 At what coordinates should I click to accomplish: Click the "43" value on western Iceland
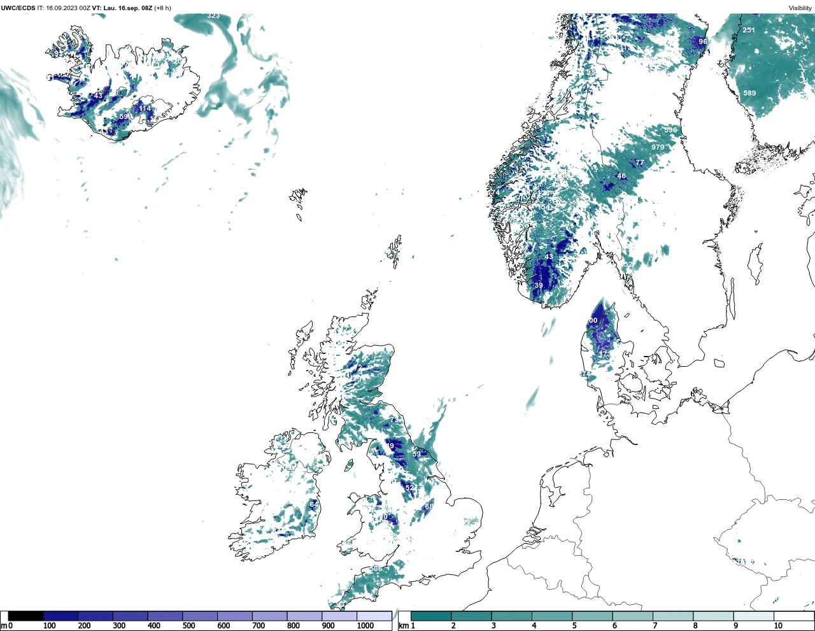[98, 96]
